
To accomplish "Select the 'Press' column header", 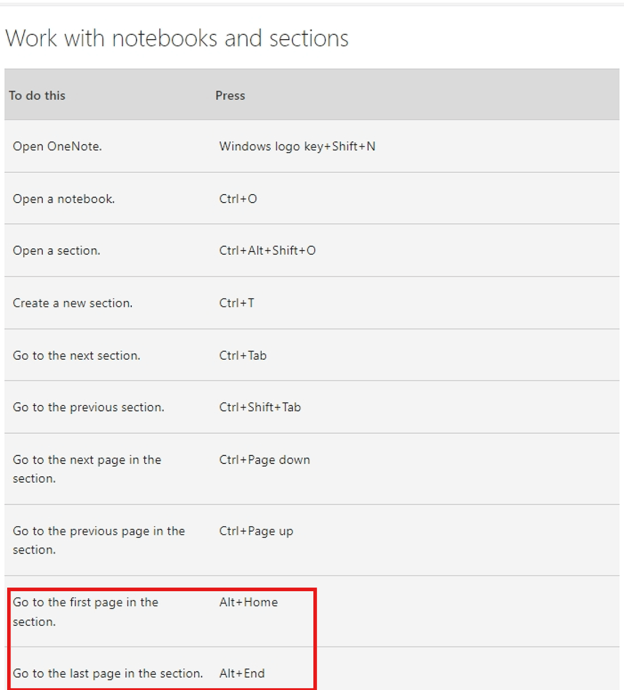I will tap(230, 95).
